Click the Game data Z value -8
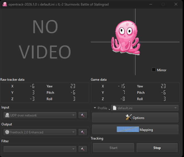The width and height of the screenshot is (184, 157). [123, 99]
